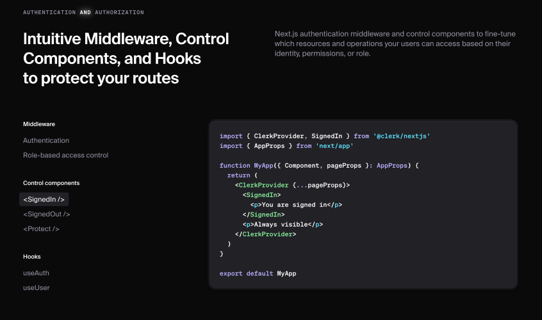
Task: Click the 'Authentication and Authorization' label
Action: pos(84,12)
